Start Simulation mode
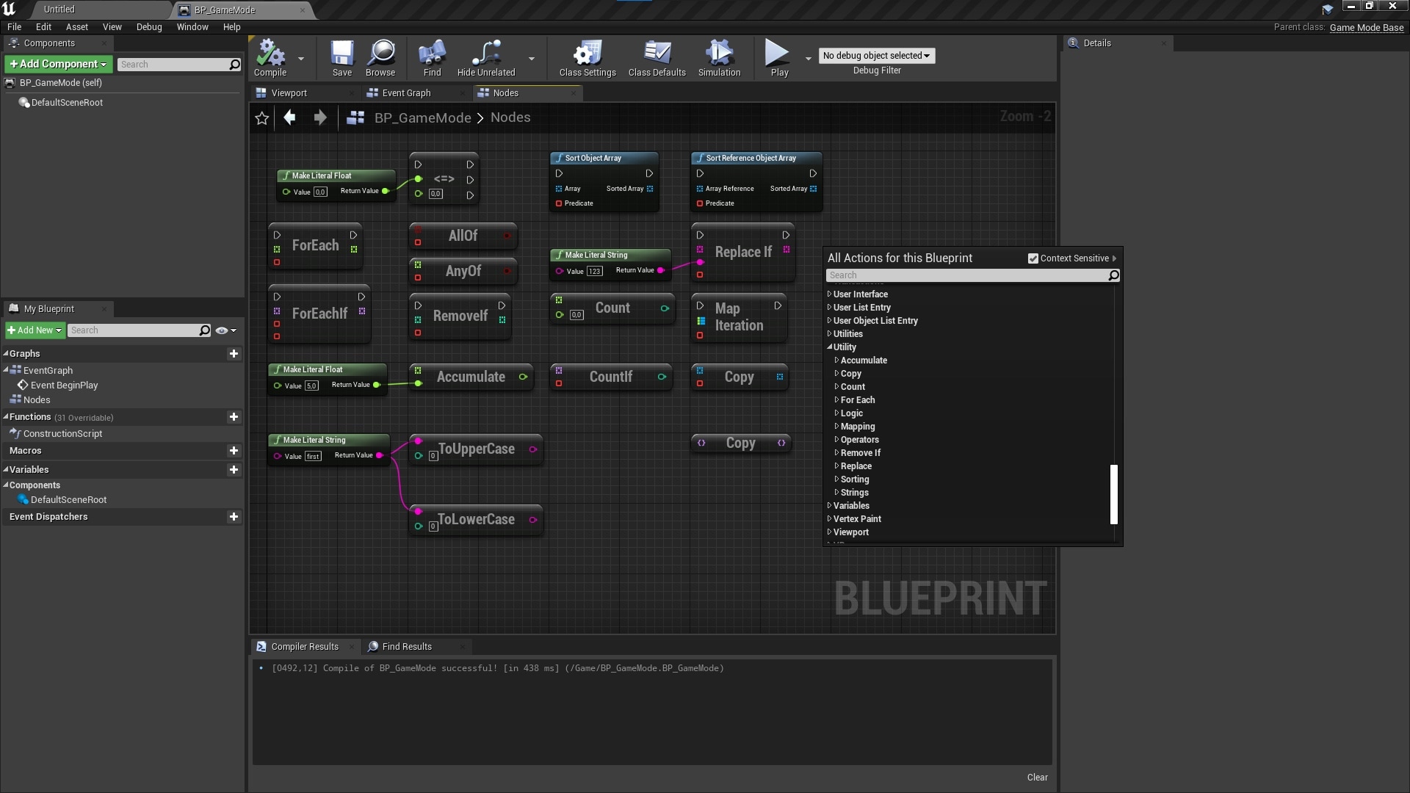Screen dimensions: 1410x793 (720, 58)
